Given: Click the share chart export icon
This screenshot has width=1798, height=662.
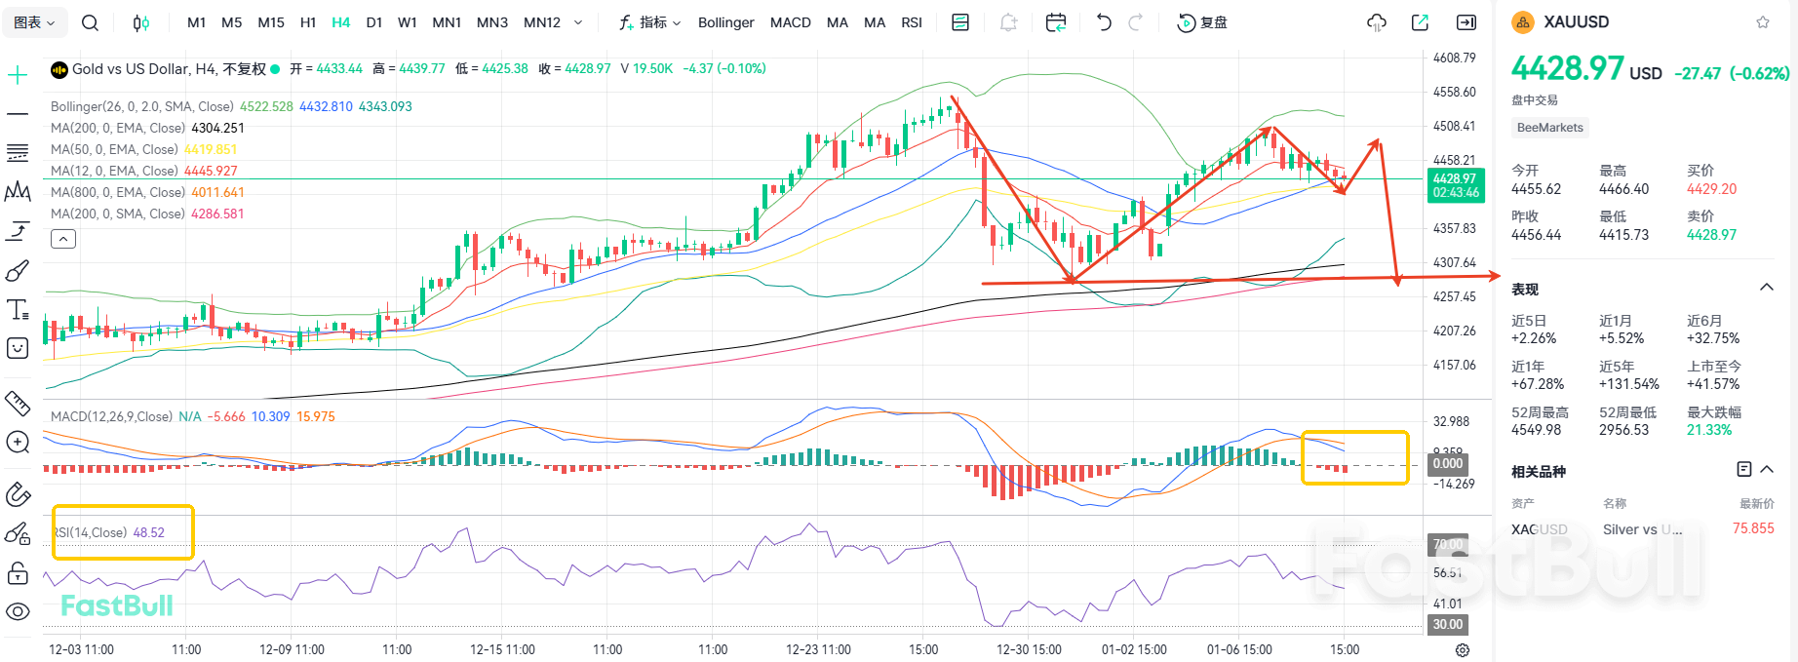Looking at the screenshot, I should tap(1420, 22).
